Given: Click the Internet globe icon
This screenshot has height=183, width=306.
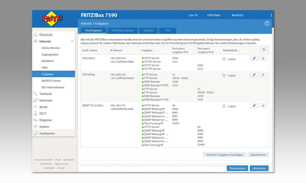Looking at the screenshot, I should (x=35, y=41).
